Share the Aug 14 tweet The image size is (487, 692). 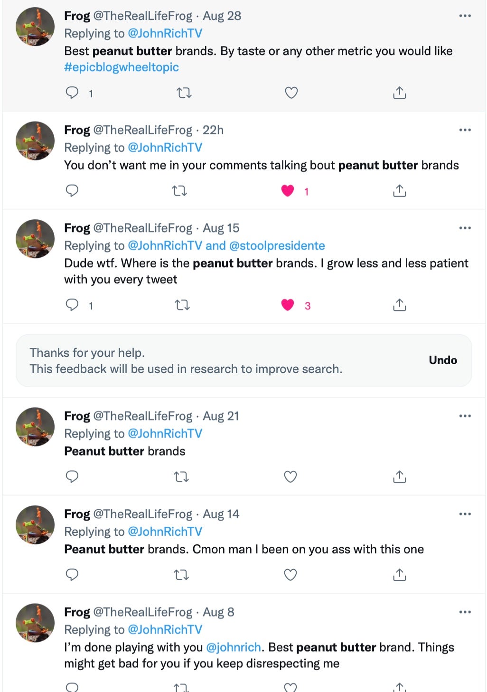click(x=400, y=575)
